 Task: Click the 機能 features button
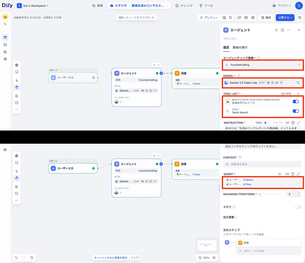[x=266, y=18]
